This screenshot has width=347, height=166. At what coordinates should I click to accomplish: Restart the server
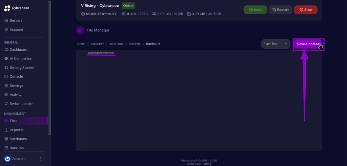(280, 10)
